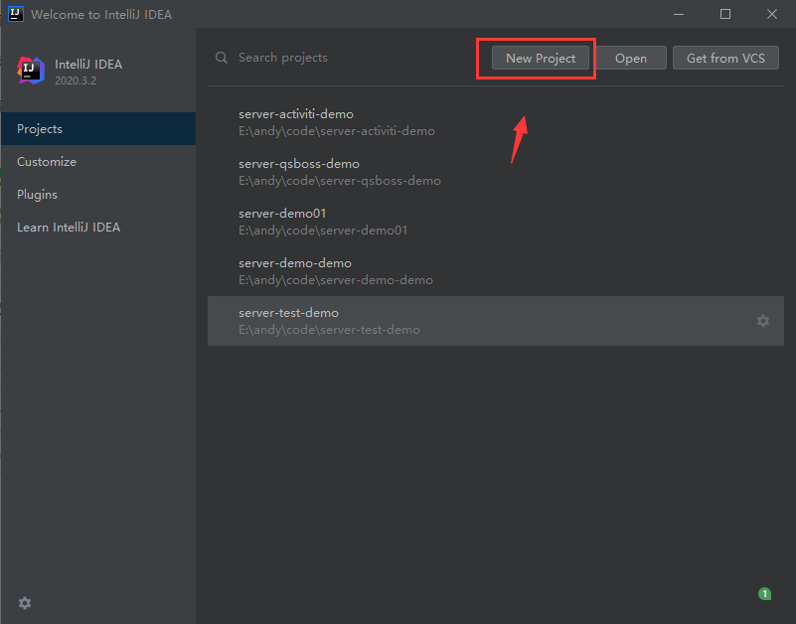Minimize the Welcome to IntelliJ IDEA window
Image resolution: width=796 pixels, height=624 pixels.
click(x=679, y=14)
